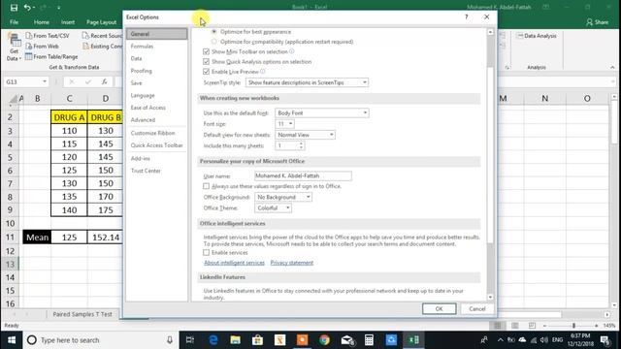Select Proofing in Excel Options sidebar

[x=141, y=71]
